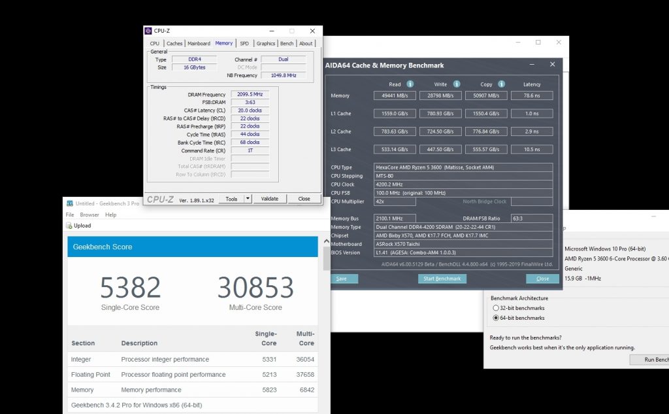Switch to the SPD tab in CPU-Z
Image resolution: width=669 pixels, height=414 pixels.
point(244,44)
